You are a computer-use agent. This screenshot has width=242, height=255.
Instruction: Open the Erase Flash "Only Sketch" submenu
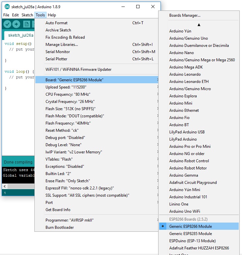click(x=97, y=181)
